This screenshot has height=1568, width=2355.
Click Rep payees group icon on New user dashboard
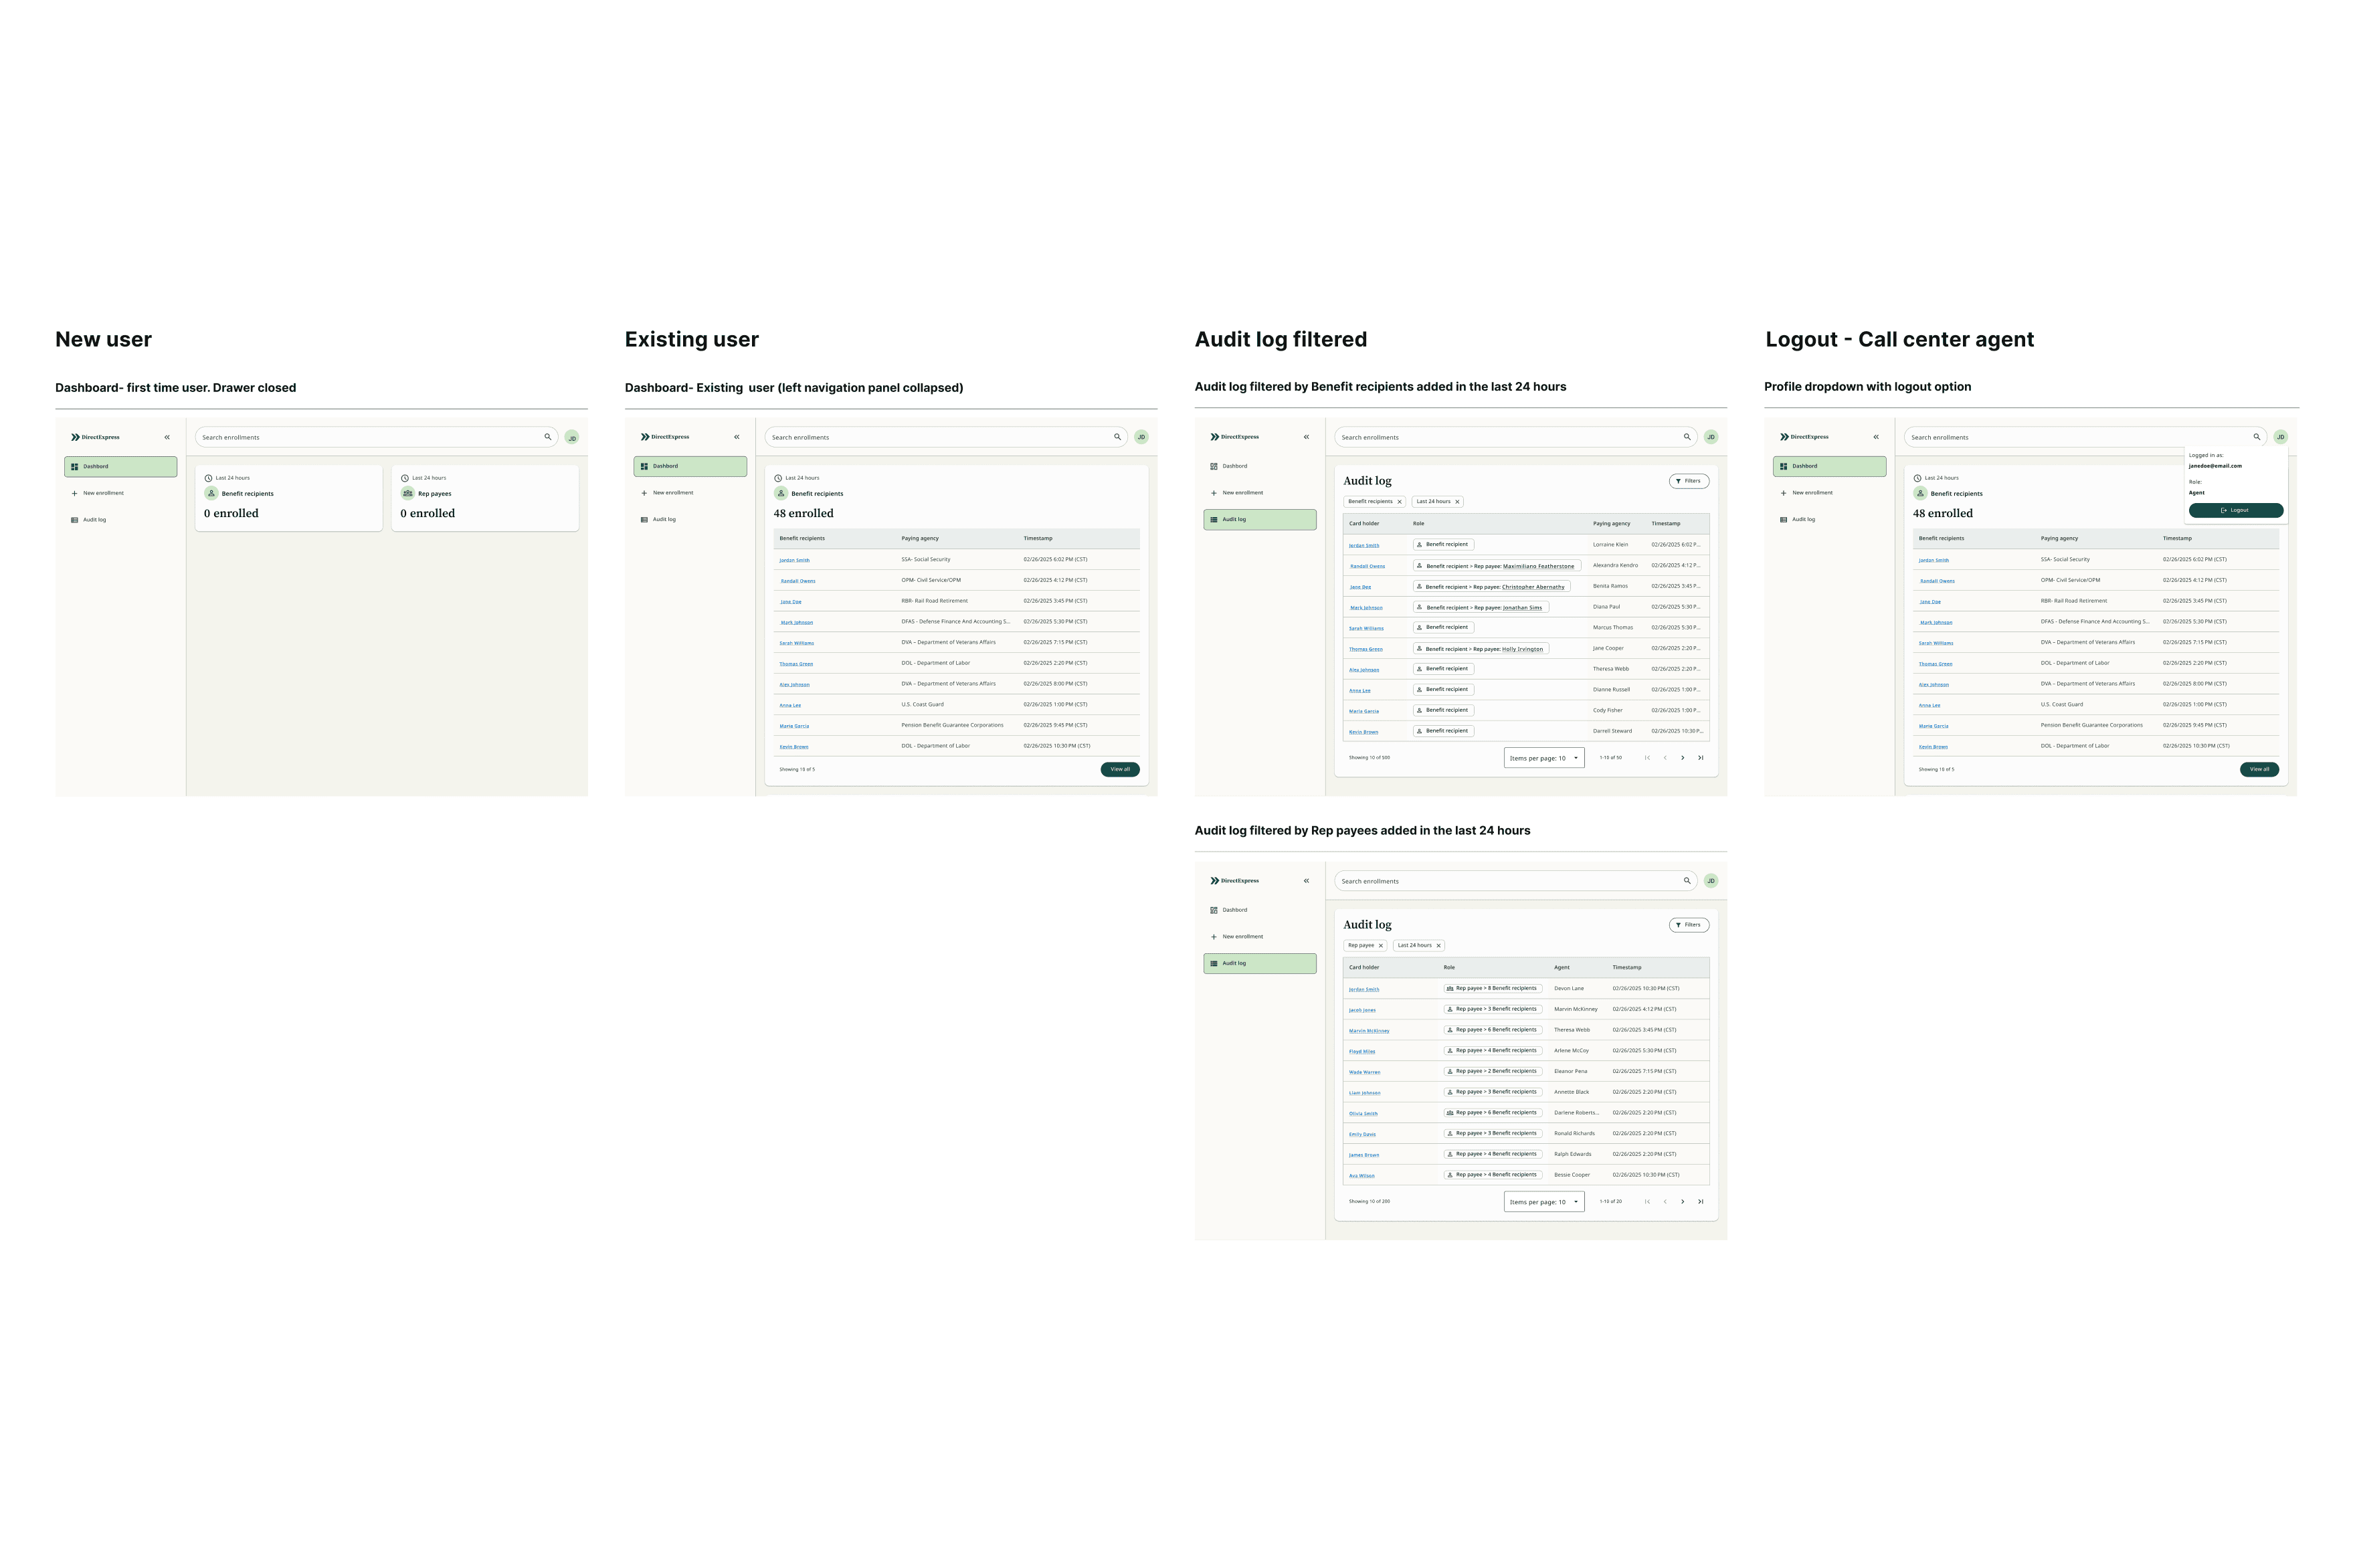(407, 493)
